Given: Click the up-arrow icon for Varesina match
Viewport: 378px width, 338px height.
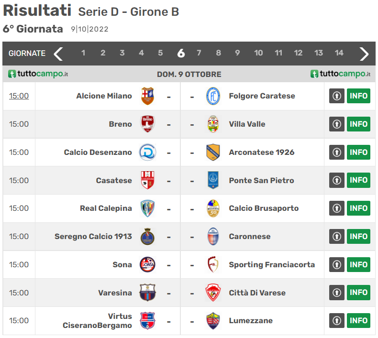Looking at the screenshot, I should (337, 293).
